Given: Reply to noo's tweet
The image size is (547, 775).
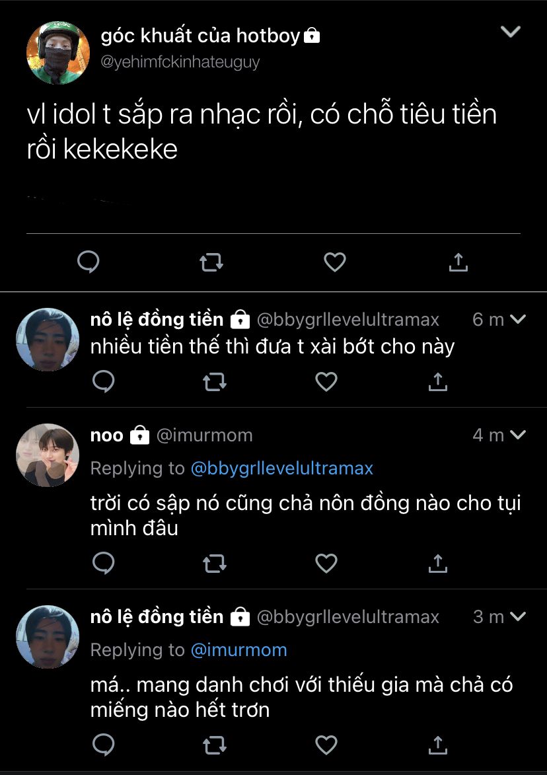Looking at the screenshot, I should pyautogui.click(x=103, y=563).
